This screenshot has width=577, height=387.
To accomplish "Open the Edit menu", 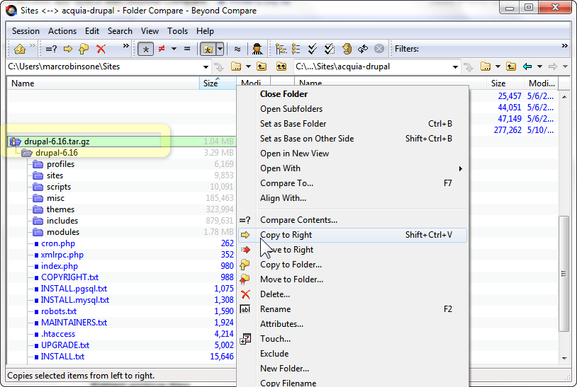I will (92, 31).
